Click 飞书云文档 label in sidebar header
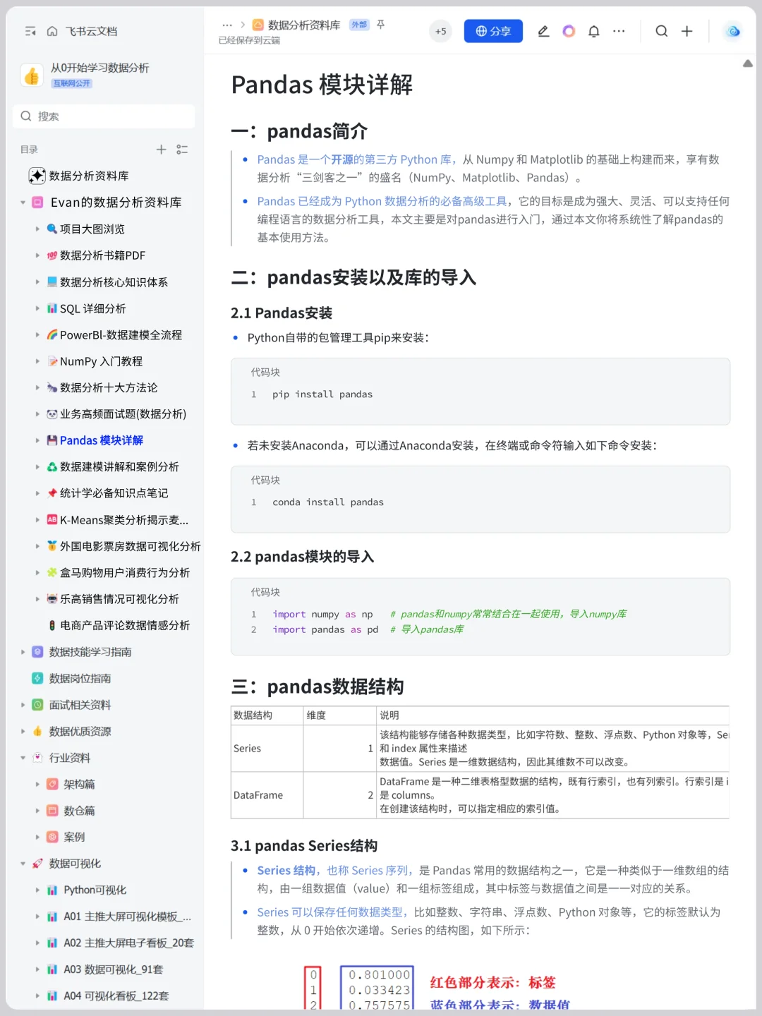This screenshot has height=1016, width=762. point(92,31)
